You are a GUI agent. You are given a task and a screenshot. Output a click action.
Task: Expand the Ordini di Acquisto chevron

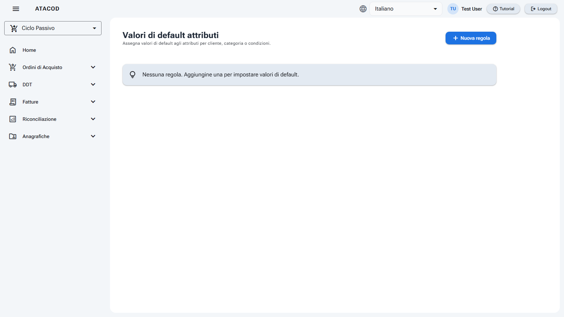[x=93, y=67]
